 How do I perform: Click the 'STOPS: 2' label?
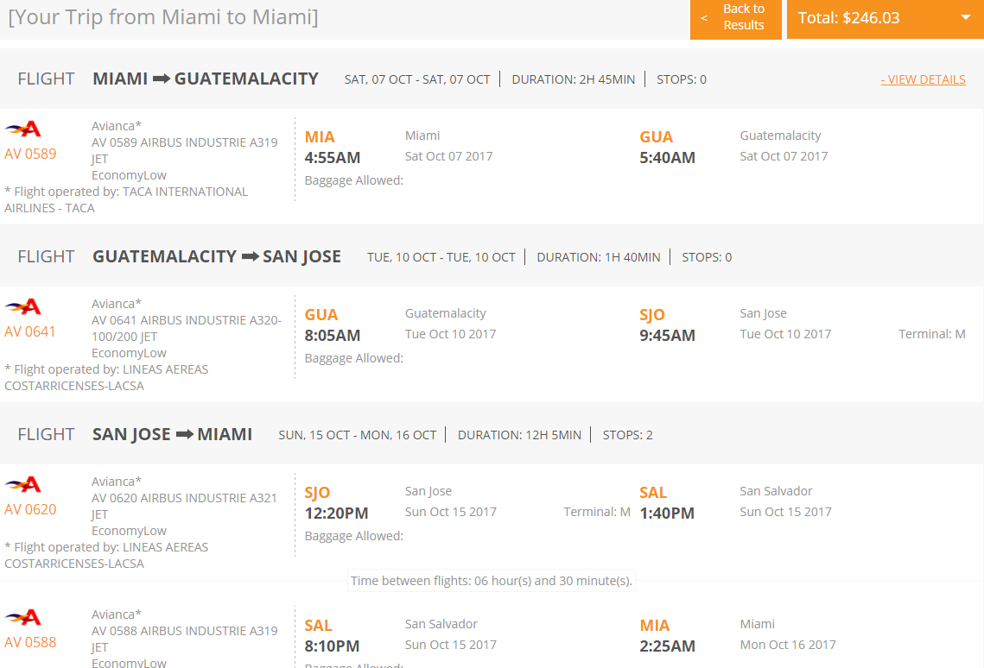tap(627, 436)
